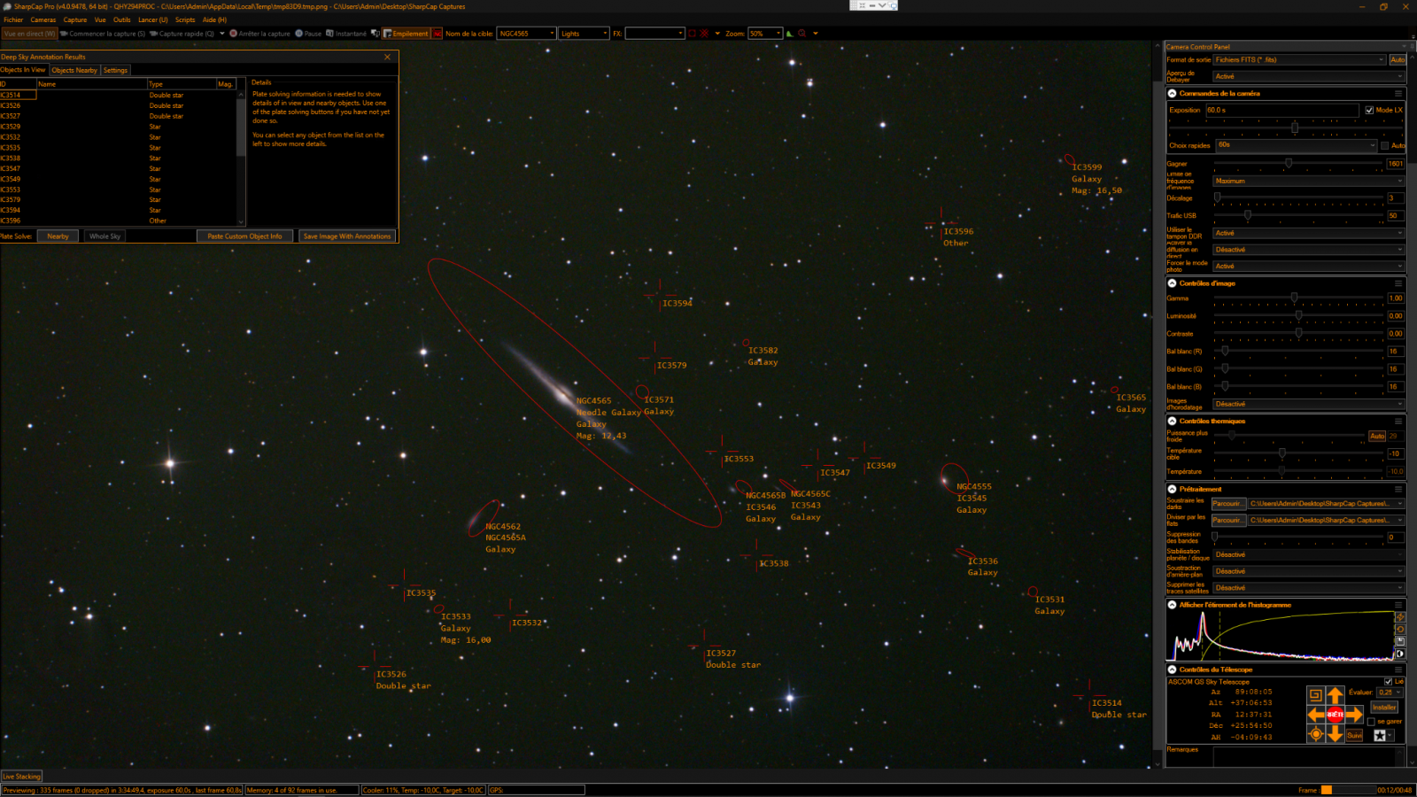This screenshot has height=797, width=1417.
Task: Enable Auto checkbox next to Choix rapides
Action: pyautogui.click(x=1385, y=145)
